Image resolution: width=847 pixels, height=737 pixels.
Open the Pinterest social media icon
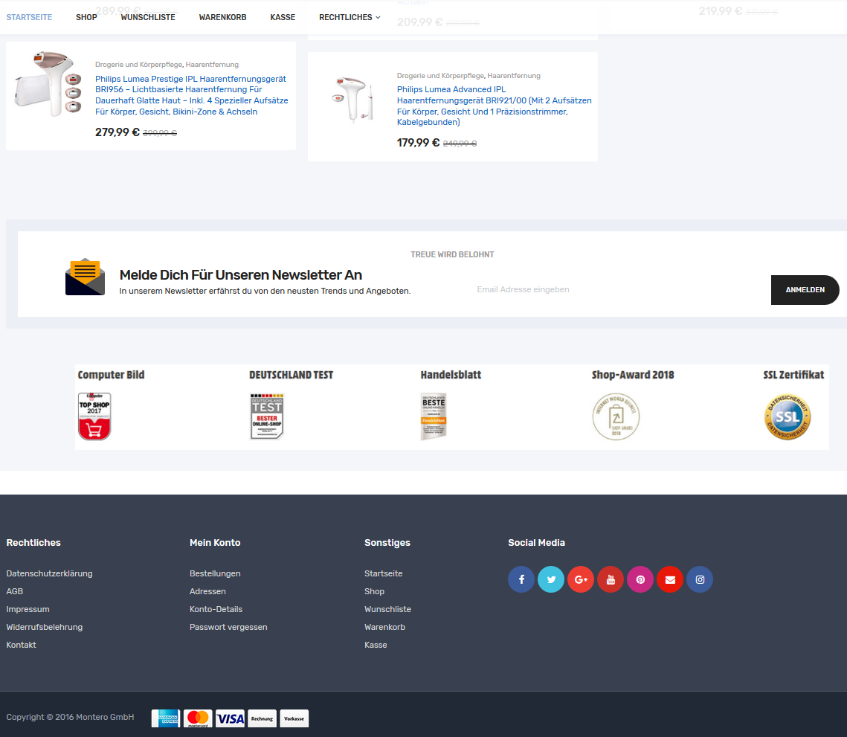point(640,579)
